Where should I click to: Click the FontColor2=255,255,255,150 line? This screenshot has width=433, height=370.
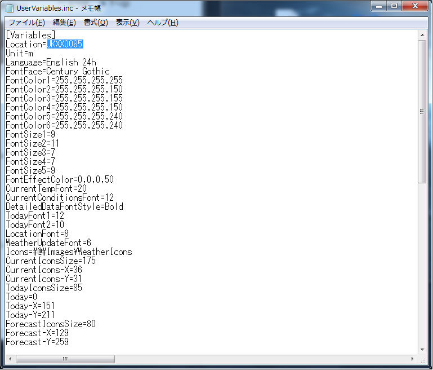(64, 89)
